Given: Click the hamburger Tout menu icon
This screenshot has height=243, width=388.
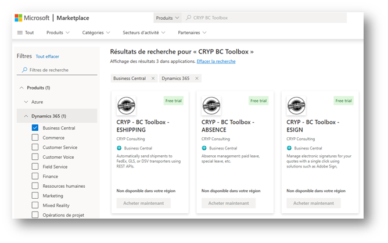Looking at the screenshot, I should click(20, 33).
